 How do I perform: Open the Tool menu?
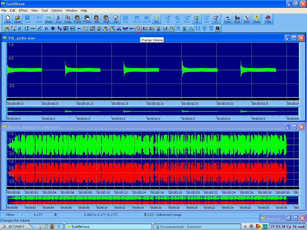[44, 10]
